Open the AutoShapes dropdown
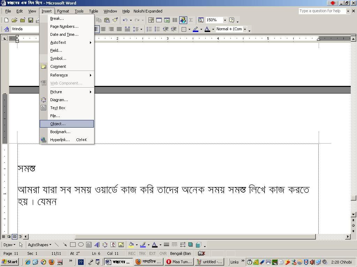 [38, 245]
